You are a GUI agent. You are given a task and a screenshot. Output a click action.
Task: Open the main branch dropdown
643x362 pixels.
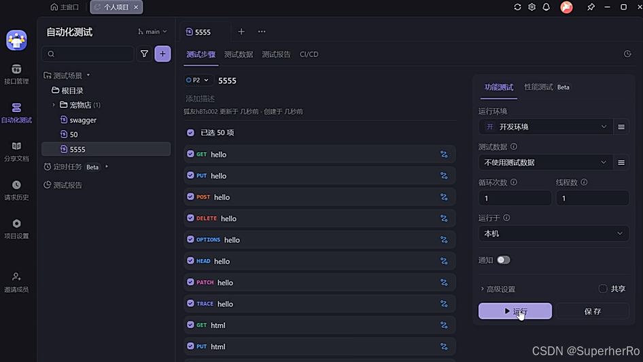pos(152,31)
